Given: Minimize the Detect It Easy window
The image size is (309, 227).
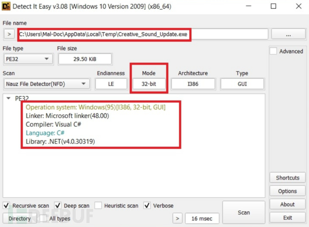Looking at the screenshot, I should pyautogui.click(x=249, y=6).
